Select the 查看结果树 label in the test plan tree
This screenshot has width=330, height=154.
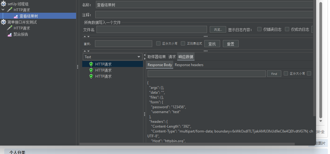[29, 16]
